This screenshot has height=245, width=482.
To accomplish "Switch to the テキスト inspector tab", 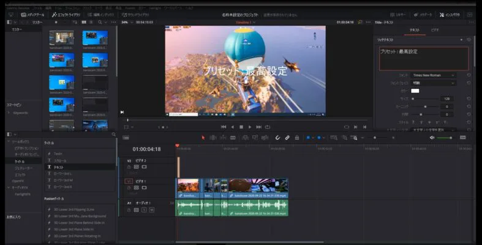I will point(415,30).
